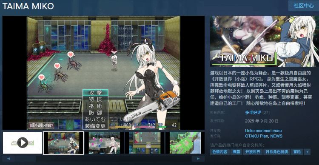This screenshot has width=319, height=165.
Task: Select the 冒险 tag
Action: tap(297, 152)
